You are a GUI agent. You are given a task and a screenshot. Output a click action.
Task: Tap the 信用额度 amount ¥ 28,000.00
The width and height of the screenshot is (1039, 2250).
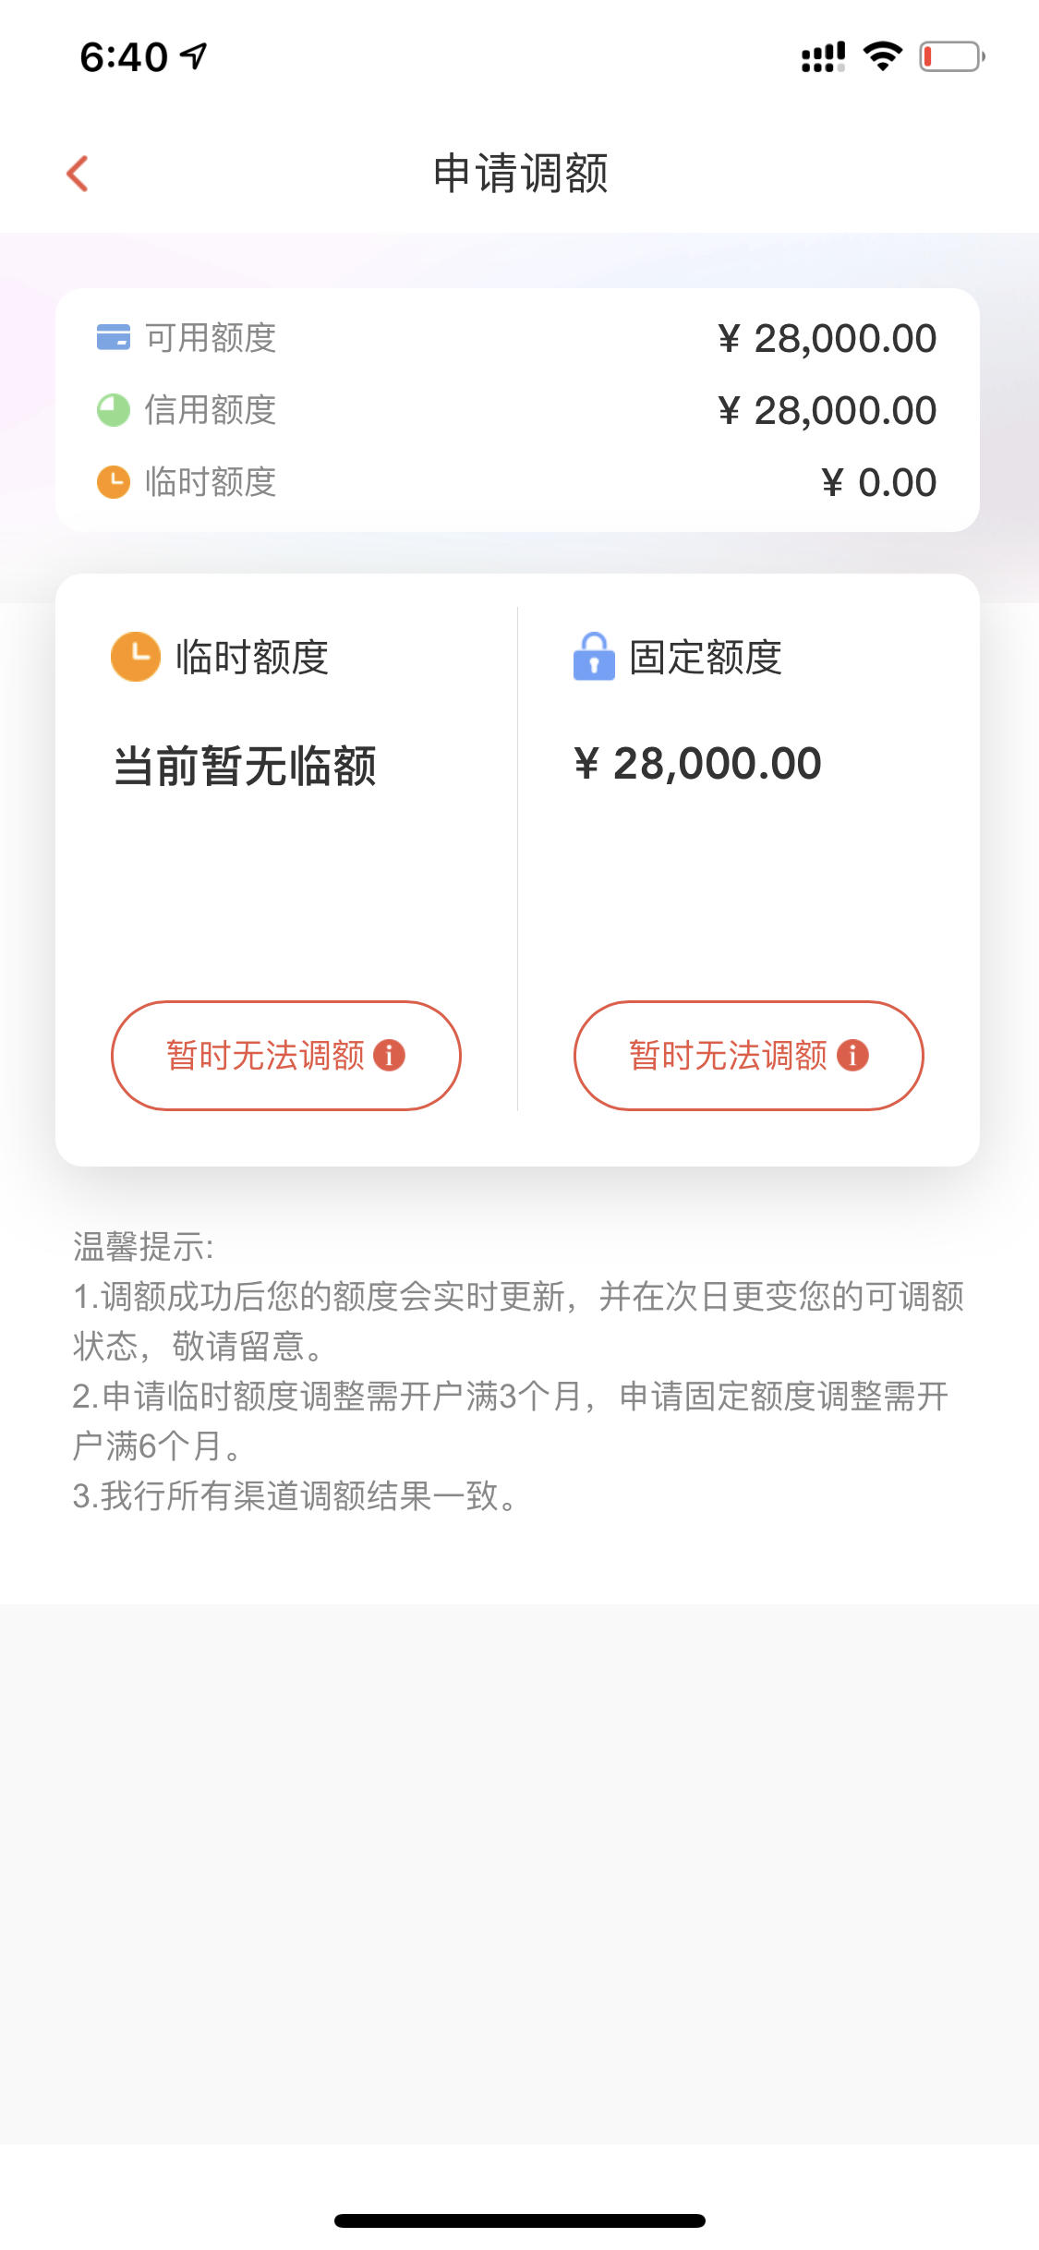827,411
